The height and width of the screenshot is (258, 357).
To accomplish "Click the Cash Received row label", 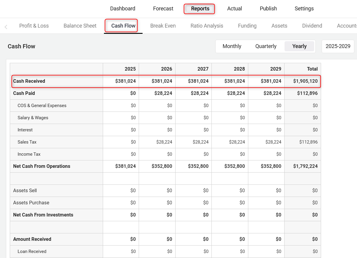I will (x=29, y=81).
